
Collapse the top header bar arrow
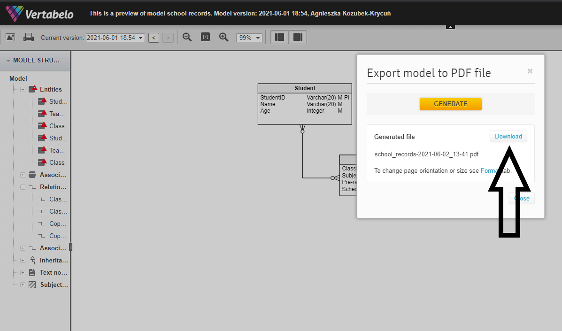coord(451,27)
